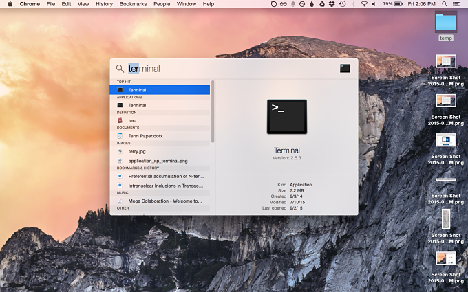
Task: Click the Kind Application value
Action: [301, 185]
